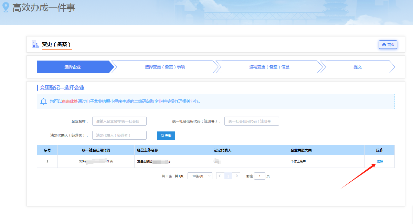Select the 提交 step tab
This screenshot has height=224, width=413.
tap(357, 67)
